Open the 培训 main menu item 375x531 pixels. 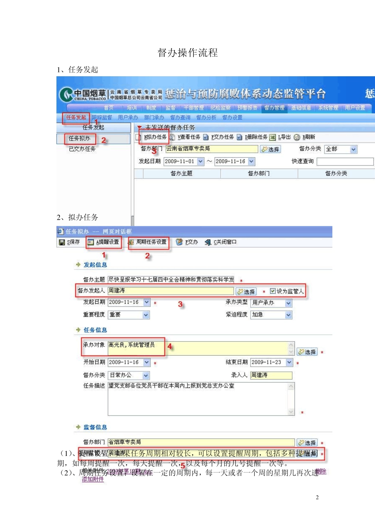131,108
